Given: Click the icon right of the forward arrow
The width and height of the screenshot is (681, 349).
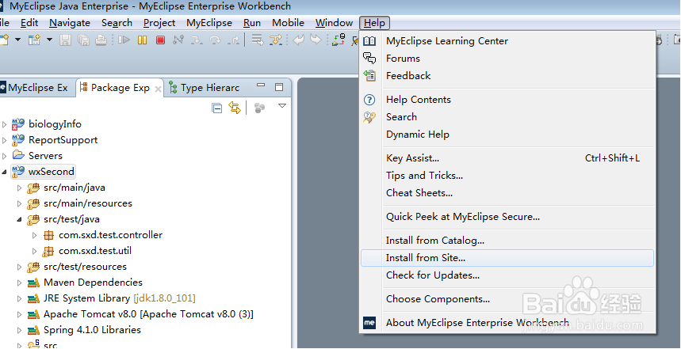Looking at the screenshot, I should 339,40.
